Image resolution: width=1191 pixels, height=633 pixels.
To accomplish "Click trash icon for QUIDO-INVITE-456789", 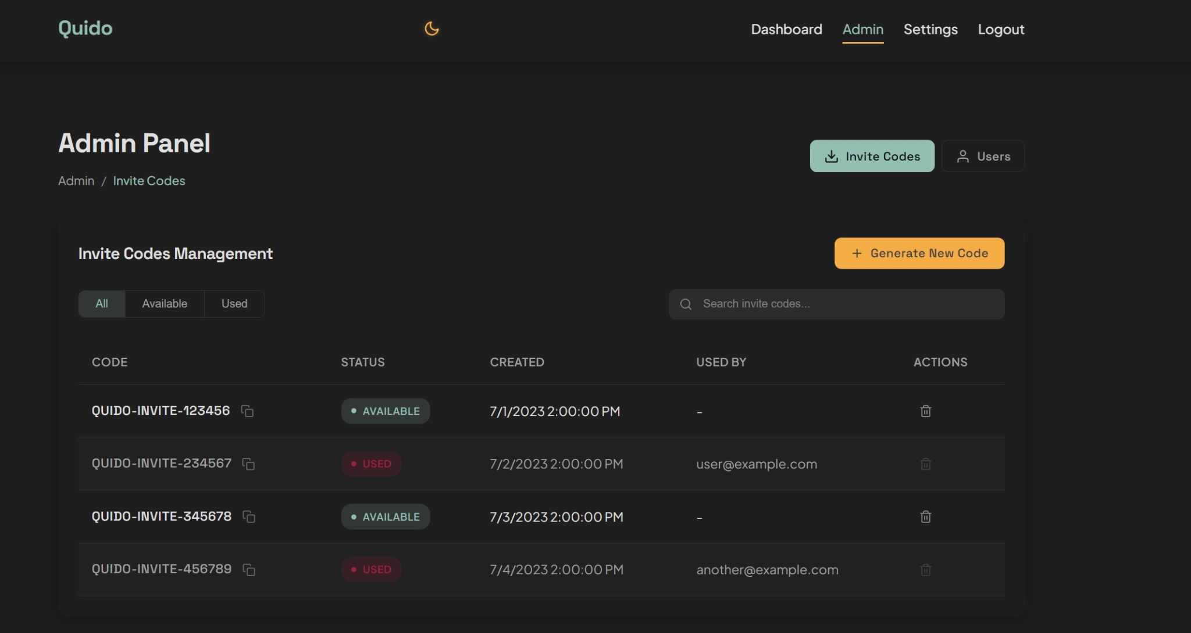I will coord(925,570).
